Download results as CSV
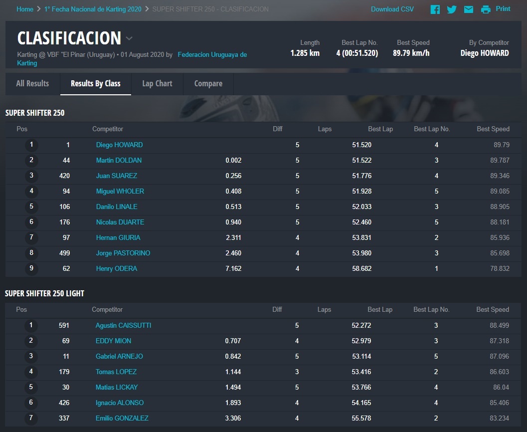Screen dimensions: 527x432 coord(392,9)
